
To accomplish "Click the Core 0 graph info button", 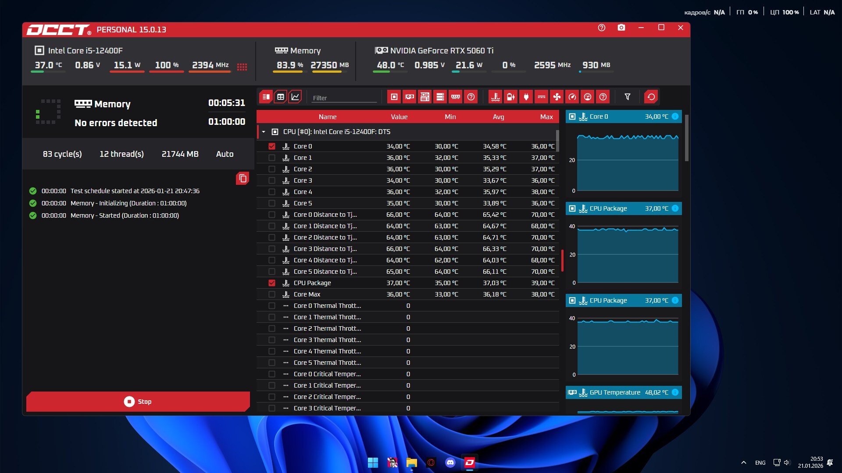I will 675,116.
